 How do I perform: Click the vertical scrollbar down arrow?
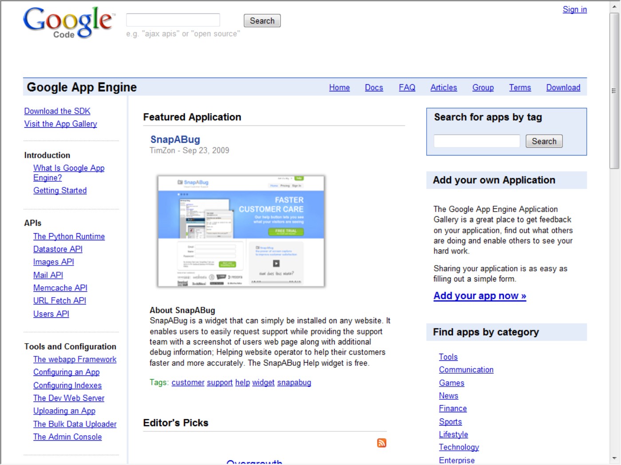coord(614,458)
